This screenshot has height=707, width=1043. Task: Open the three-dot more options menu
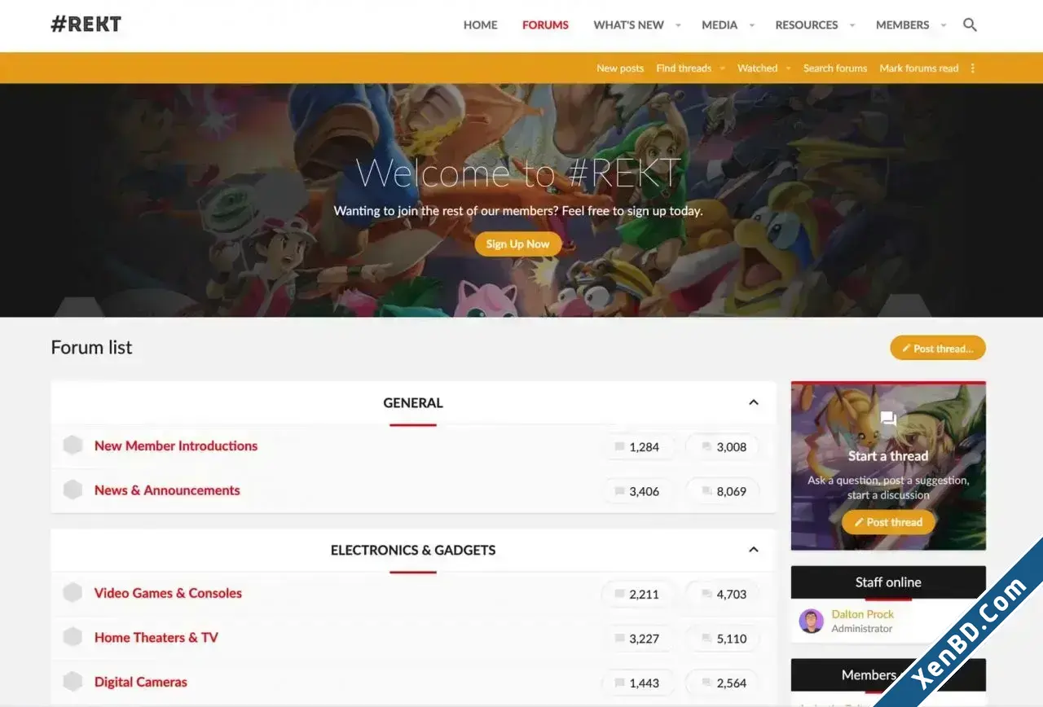point(972,68)
